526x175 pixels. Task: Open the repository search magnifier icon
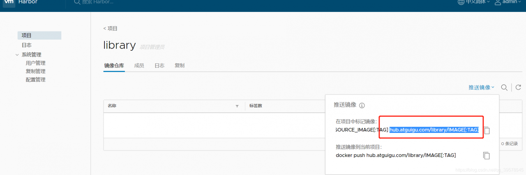[504, 87]
